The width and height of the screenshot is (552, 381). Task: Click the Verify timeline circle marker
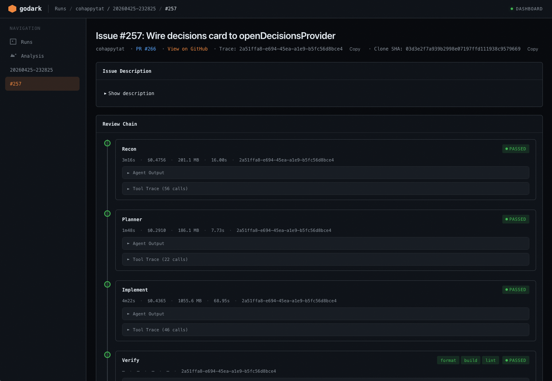107,355
